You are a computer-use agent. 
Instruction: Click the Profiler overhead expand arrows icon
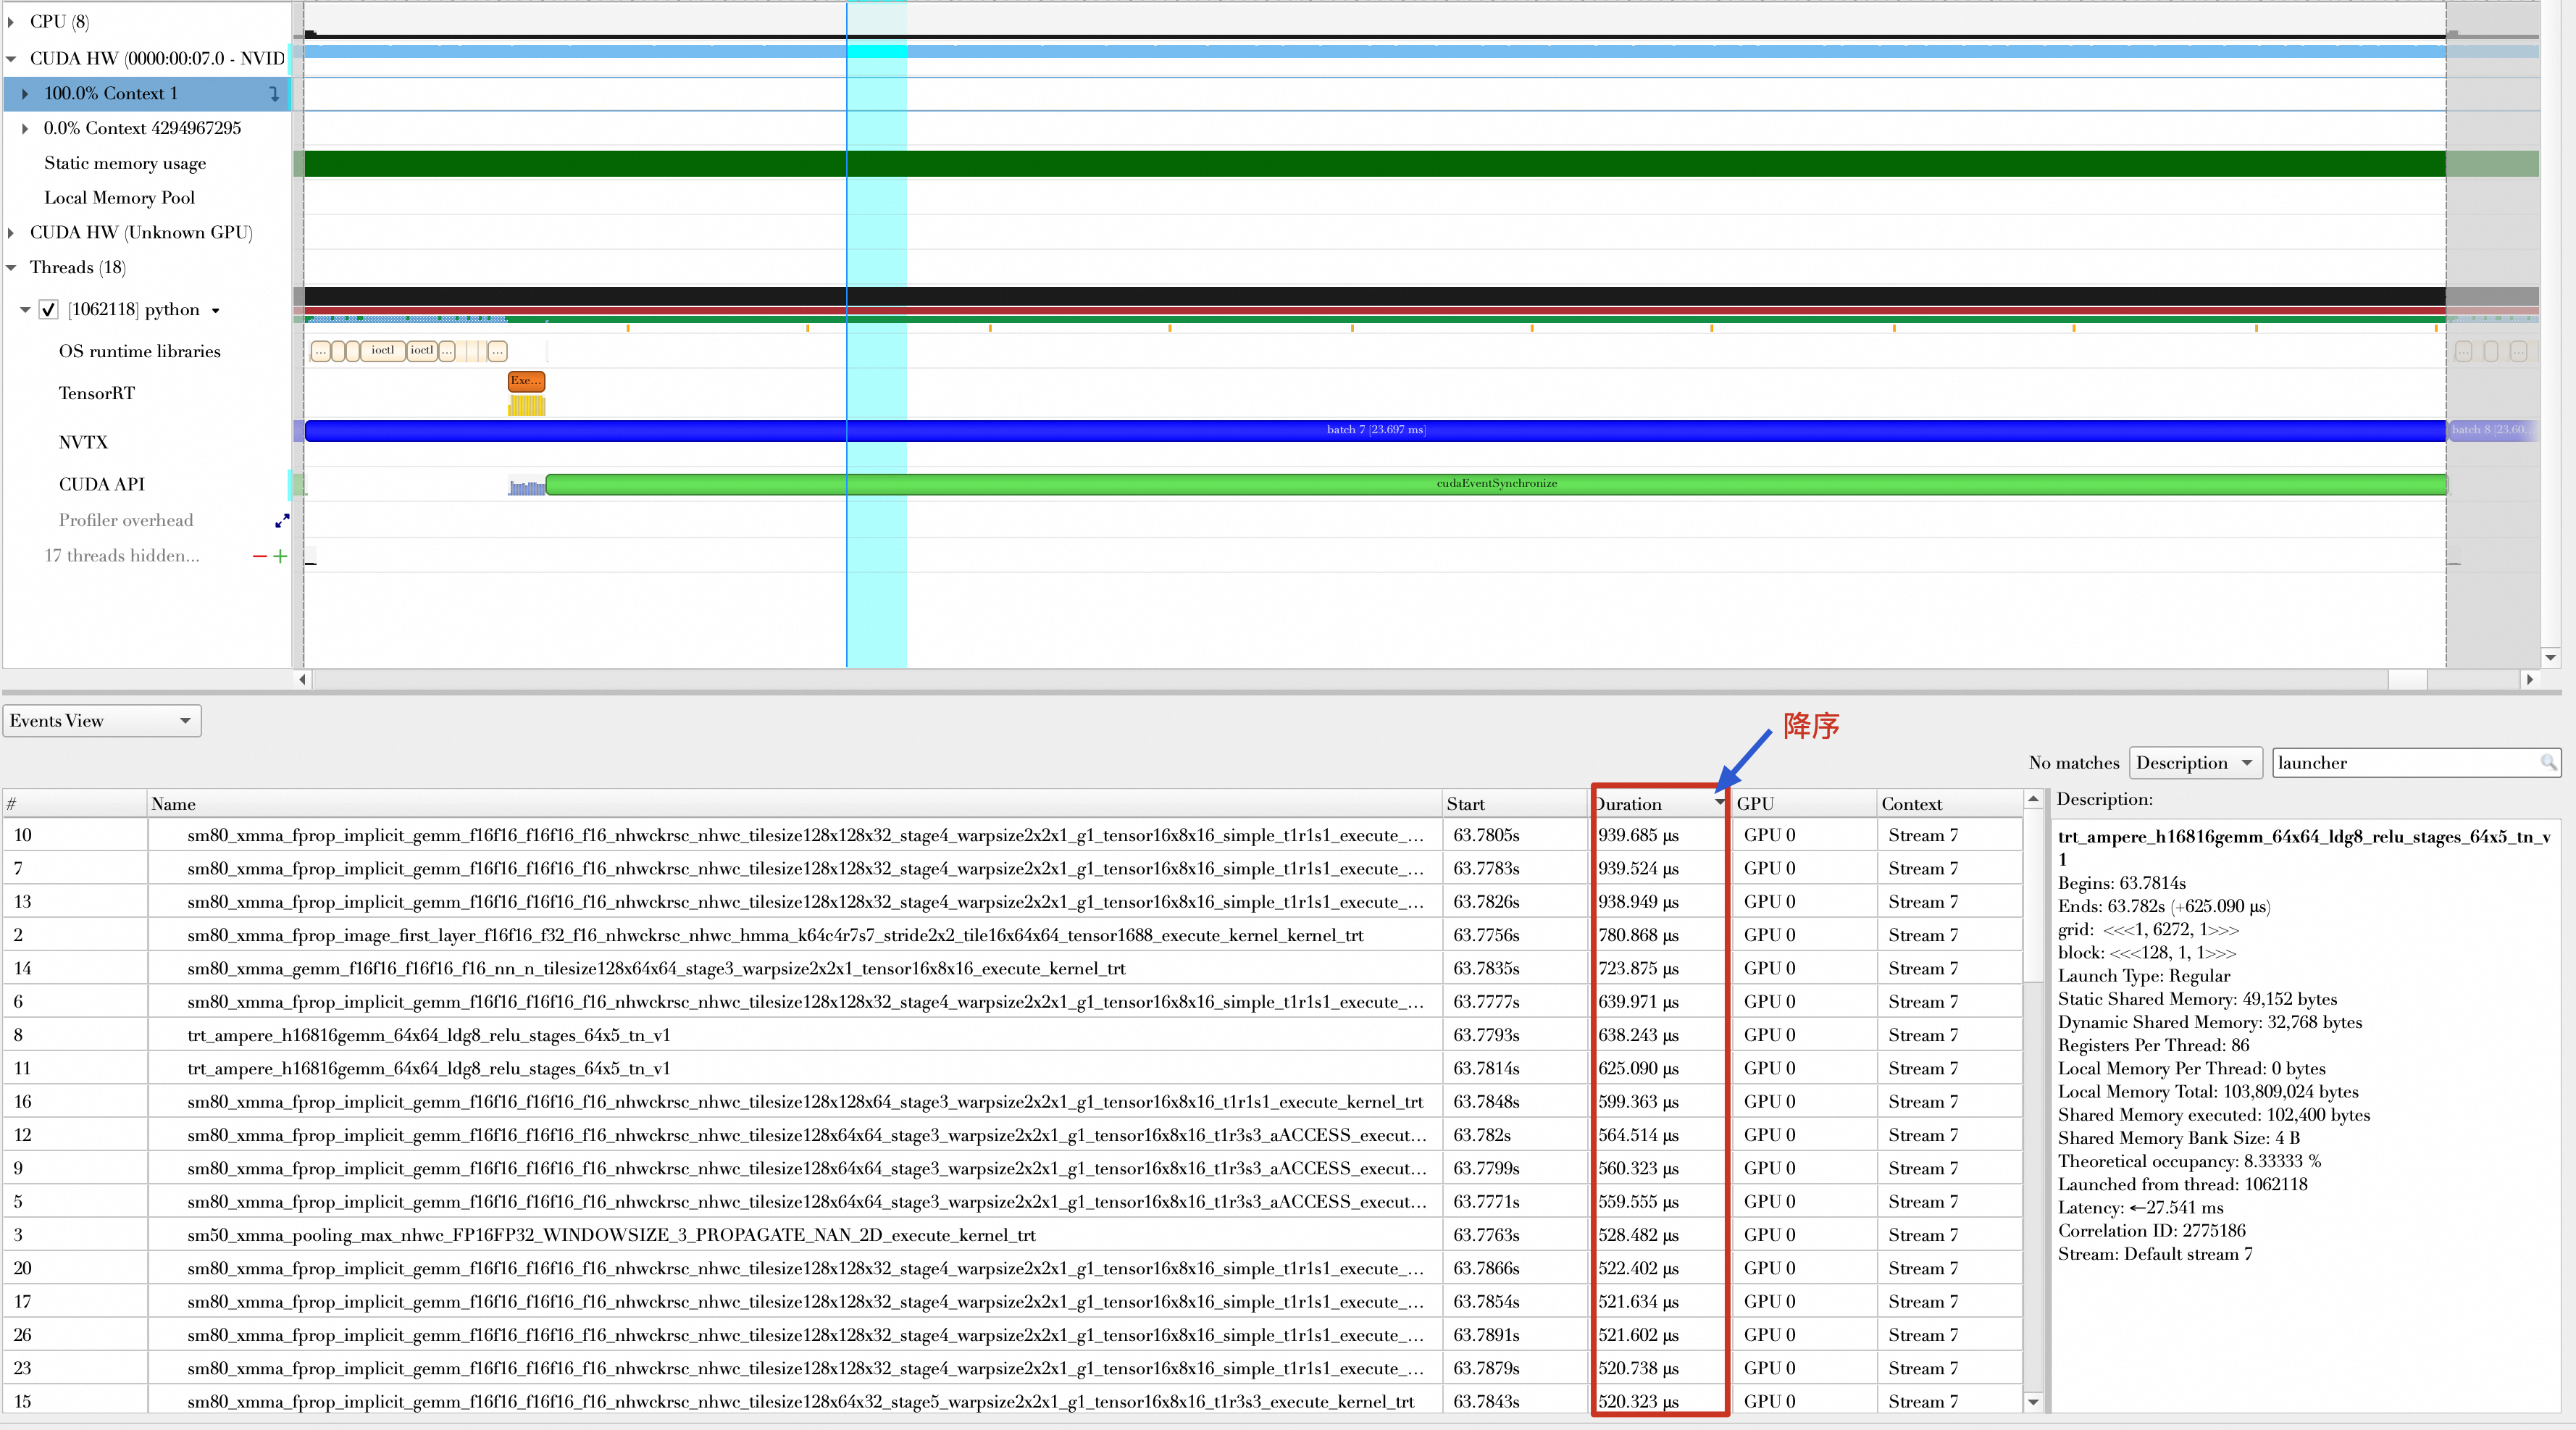[x=282, y=521]
